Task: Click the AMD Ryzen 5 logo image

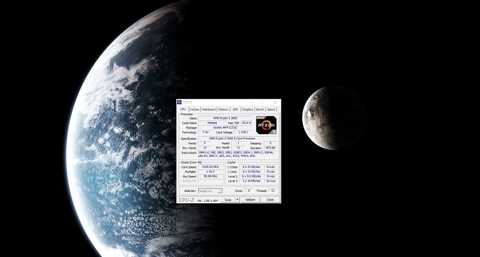Action: coord(266,125)
